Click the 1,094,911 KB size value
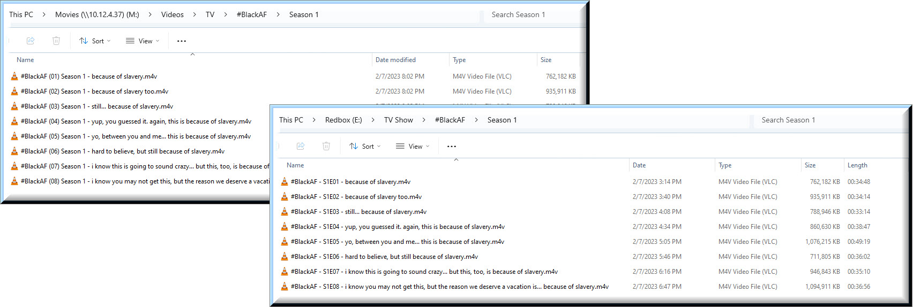 (822, 287)
